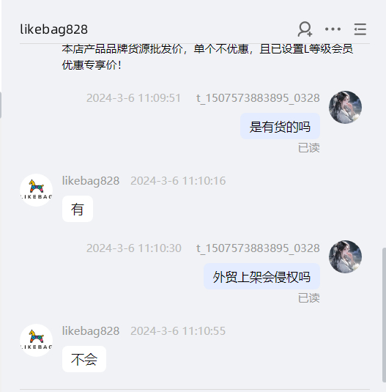Click the chat scrollbar thumb on right
Viewport: 386px width, 392px height.
click(x=384, y=315)
